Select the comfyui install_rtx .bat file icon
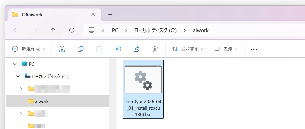305x129 pixels. click(x=143, y=79)
